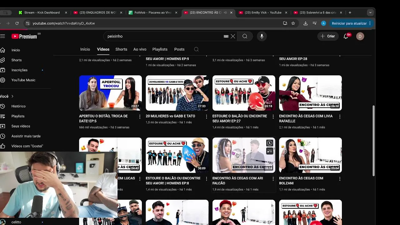This screenshot has width=400, height=225.
Task: Open options for LIVIA RAFAELLE video
Action: point(340,117)
